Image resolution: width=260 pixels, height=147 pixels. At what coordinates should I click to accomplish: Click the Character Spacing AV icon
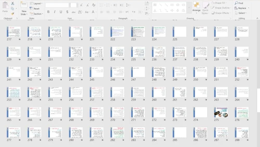[80, 12]
